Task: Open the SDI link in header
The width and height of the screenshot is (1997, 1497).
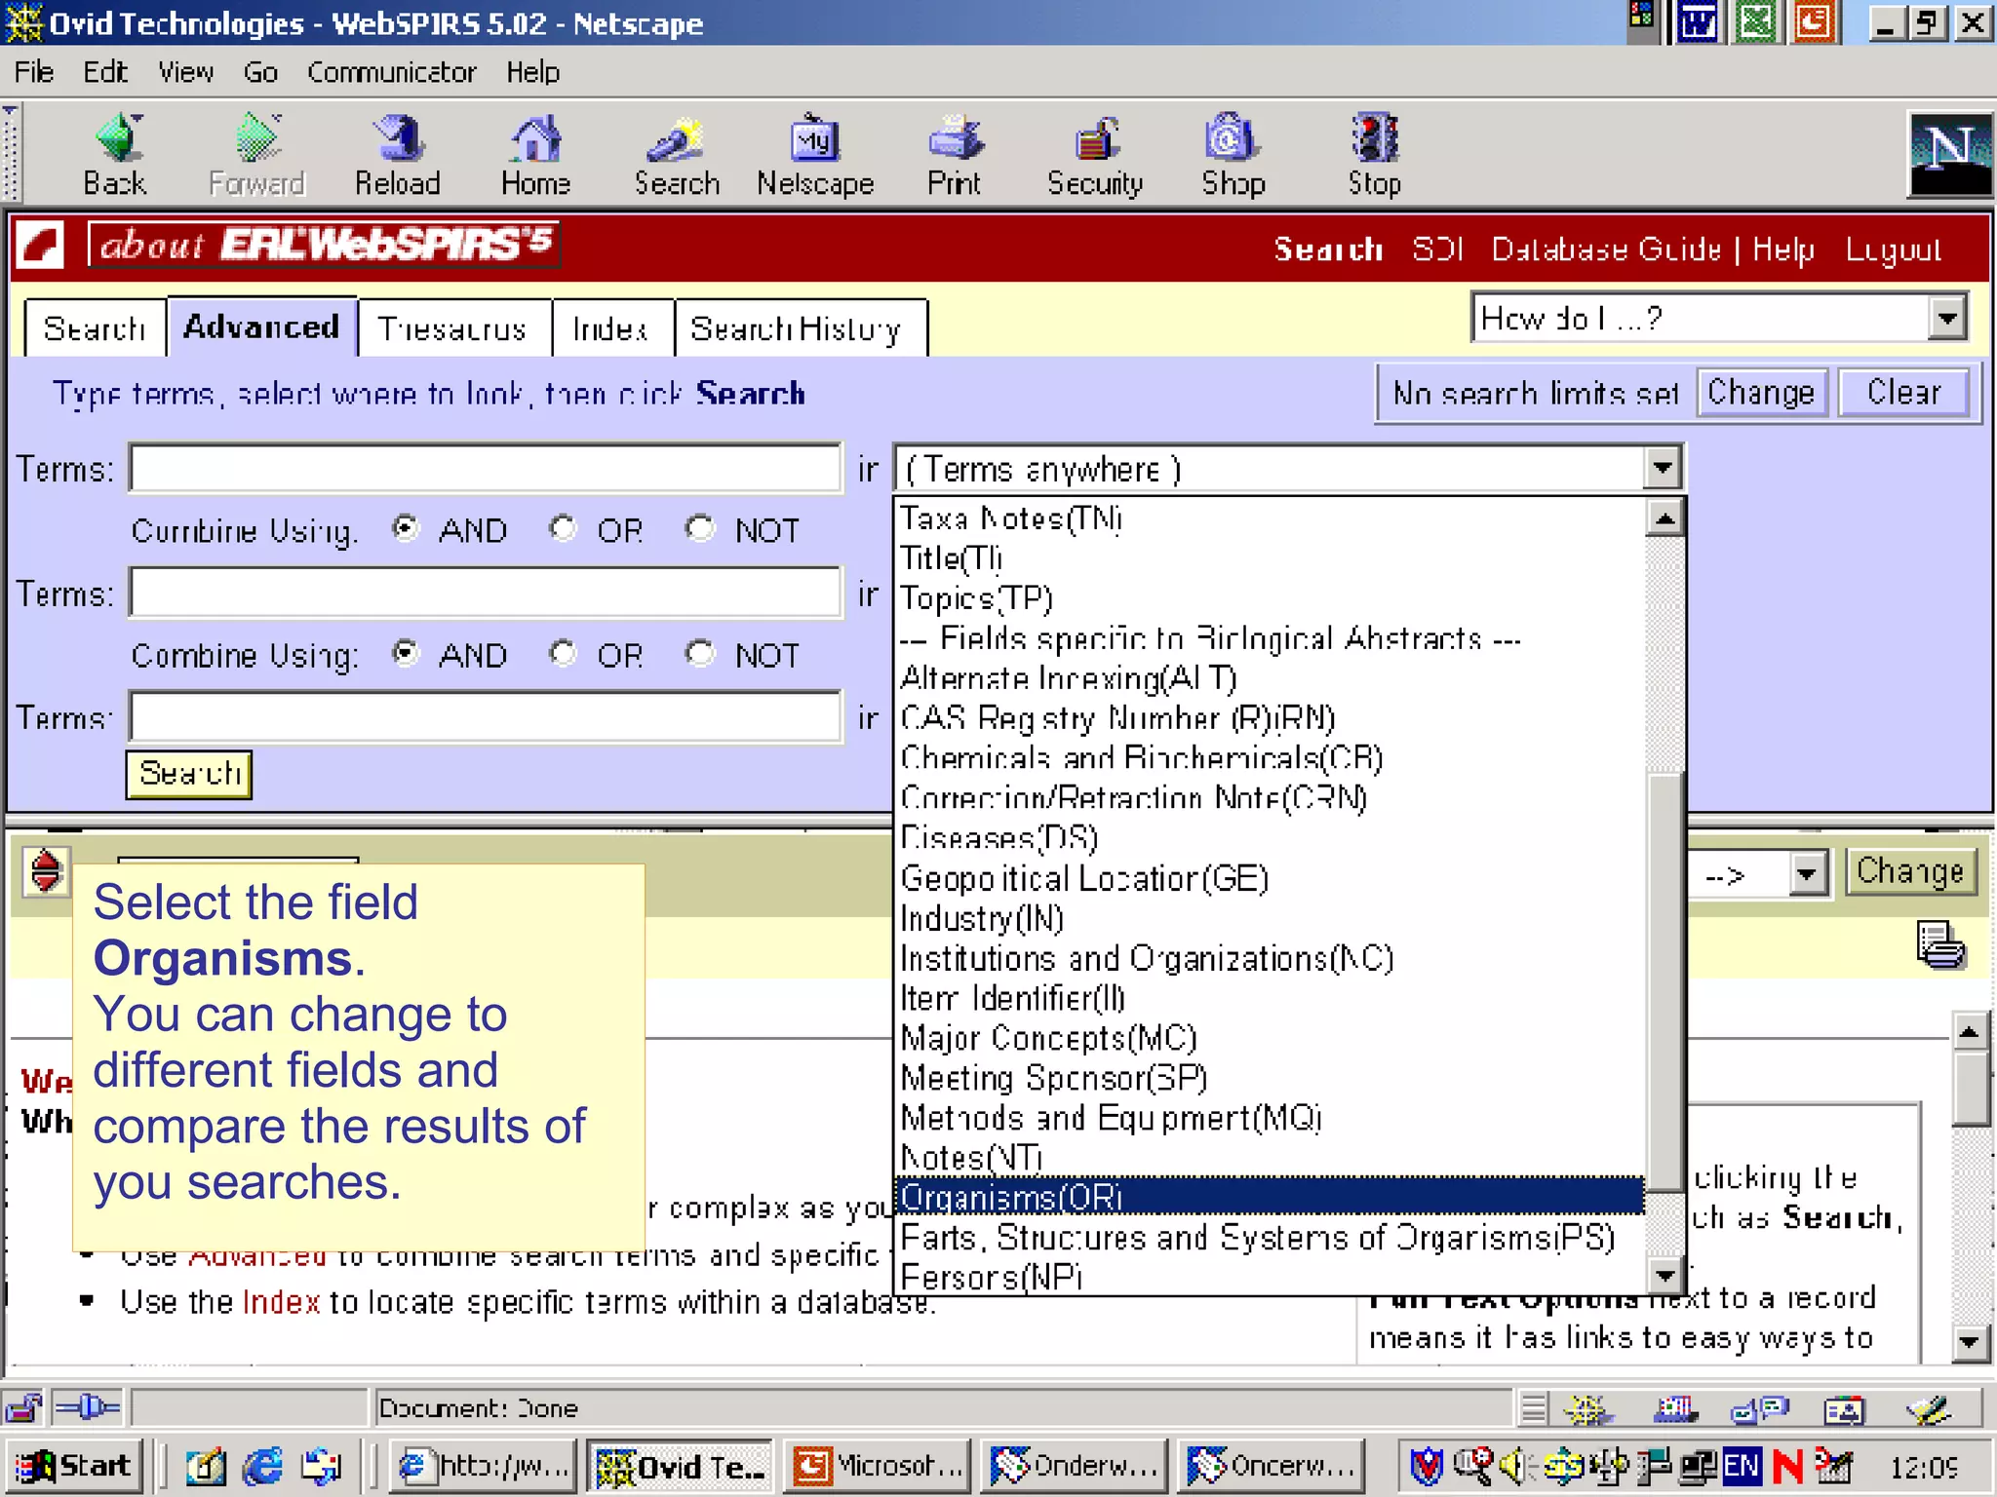Action: (x=1437, y=249)
